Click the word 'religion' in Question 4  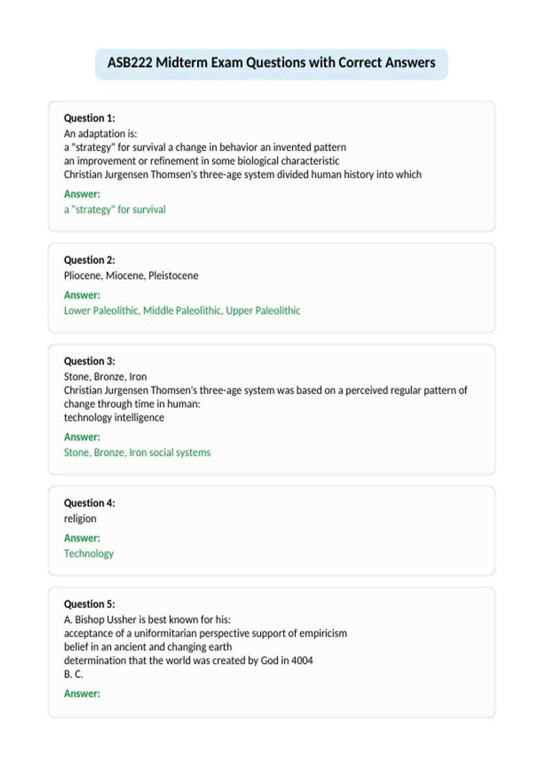[x=80, y=519]
